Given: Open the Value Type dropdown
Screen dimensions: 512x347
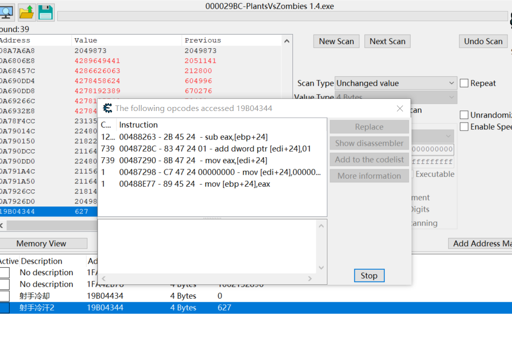Looking at the screenshot, I should tap(396, 96).
